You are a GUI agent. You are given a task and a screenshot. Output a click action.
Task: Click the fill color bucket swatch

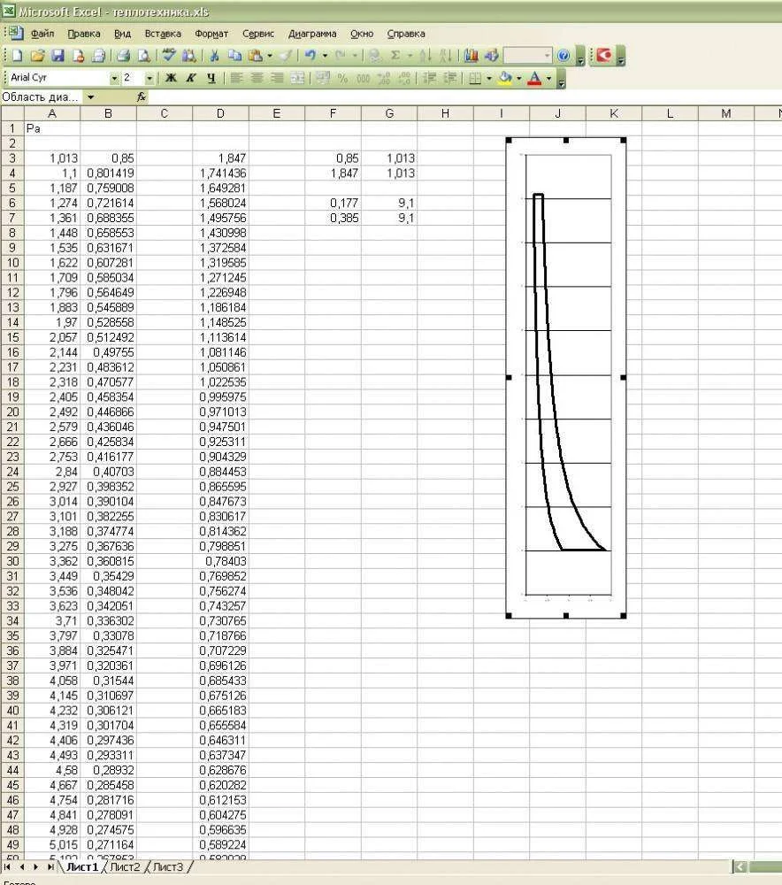504,78
